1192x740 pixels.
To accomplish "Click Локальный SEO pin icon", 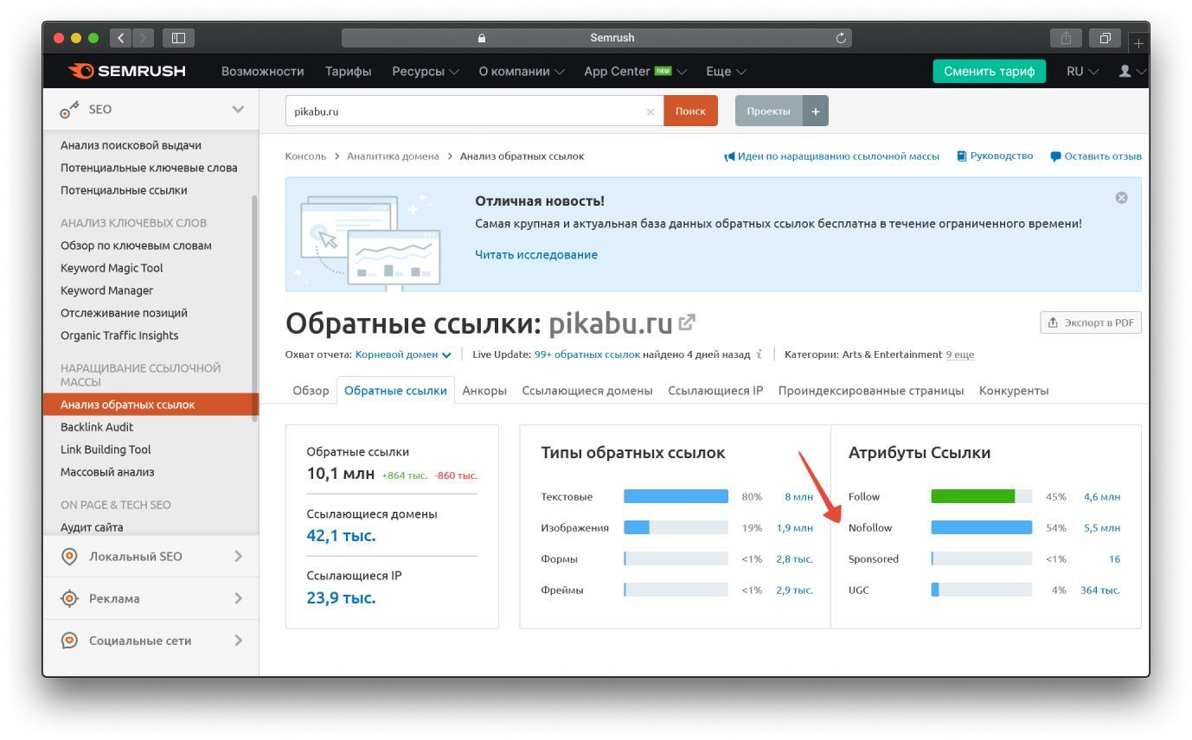I will point(70,556).
